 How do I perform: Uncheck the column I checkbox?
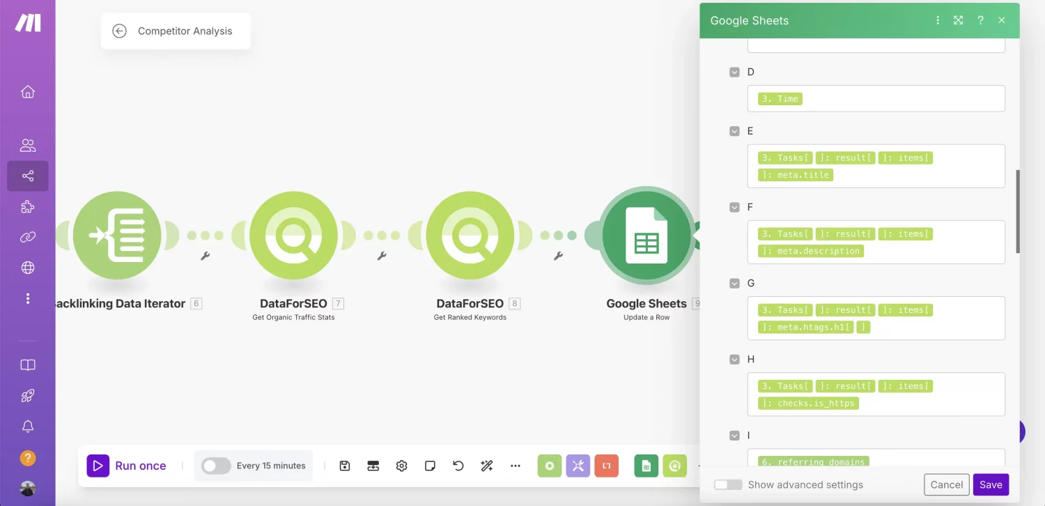(734, 435)
